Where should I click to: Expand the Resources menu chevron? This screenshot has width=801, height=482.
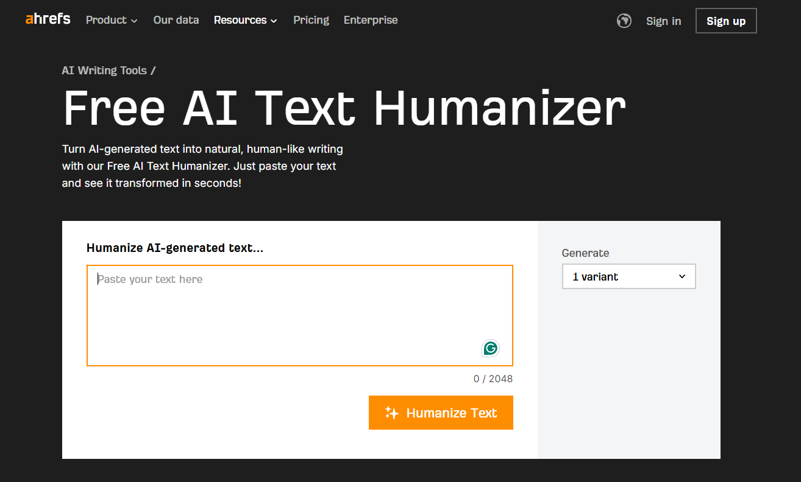click(274, 21)
